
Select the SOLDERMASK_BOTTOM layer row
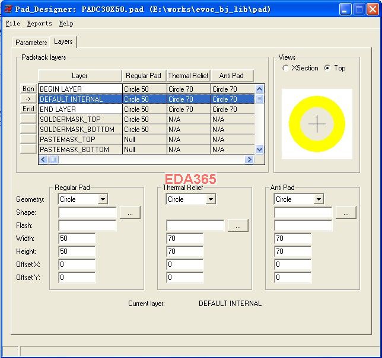pyautogui.click(x=147, y=130)
